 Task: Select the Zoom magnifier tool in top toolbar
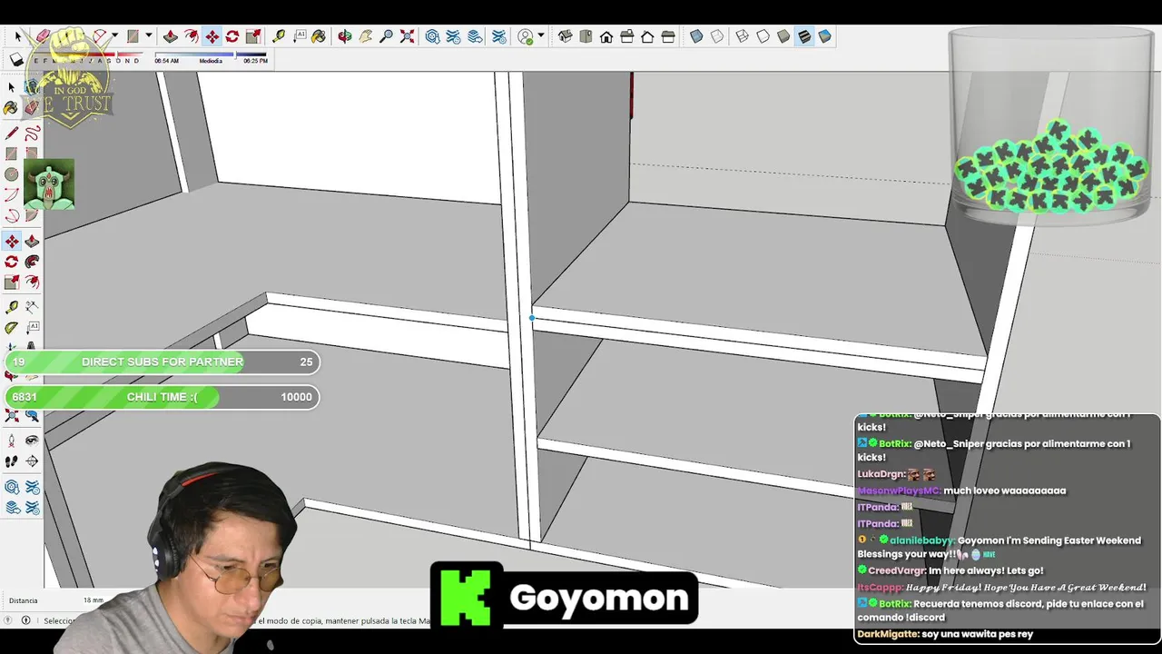click(387, 36)
